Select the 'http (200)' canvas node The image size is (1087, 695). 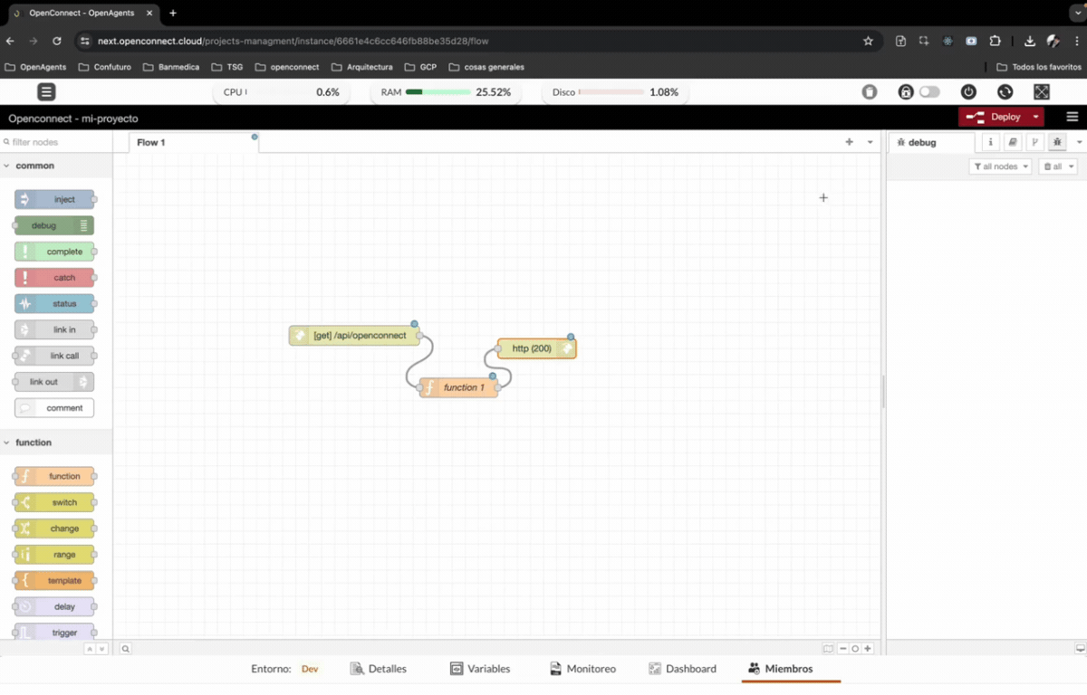click(536, 348)
